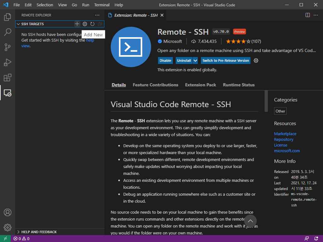The height and width of the screenshot is (242, 323).
Task: Open SSH config file with gear icon
Action: 85,24
